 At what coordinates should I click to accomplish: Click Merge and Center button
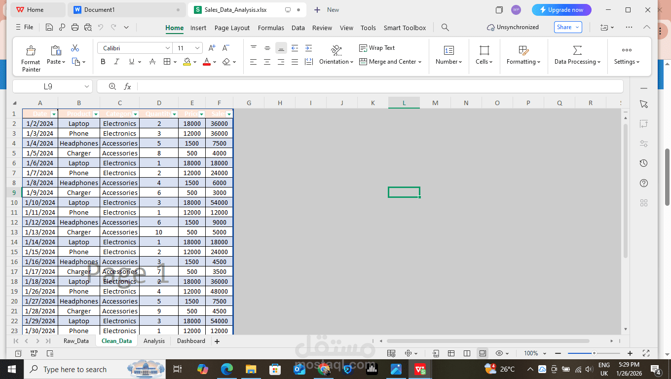390,62
